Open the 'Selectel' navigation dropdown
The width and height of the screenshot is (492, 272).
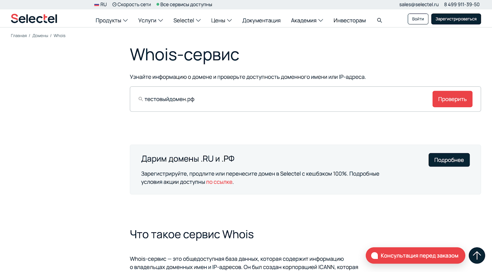[x=187, y=20]
